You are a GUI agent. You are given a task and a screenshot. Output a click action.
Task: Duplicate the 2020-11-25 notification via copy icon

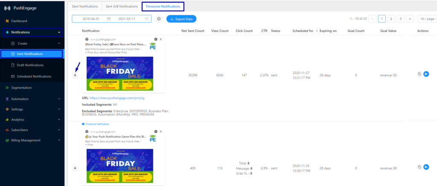point(420,167)
